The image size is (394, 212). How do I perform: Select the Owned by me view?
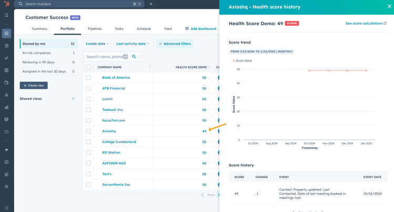[48, 44]
